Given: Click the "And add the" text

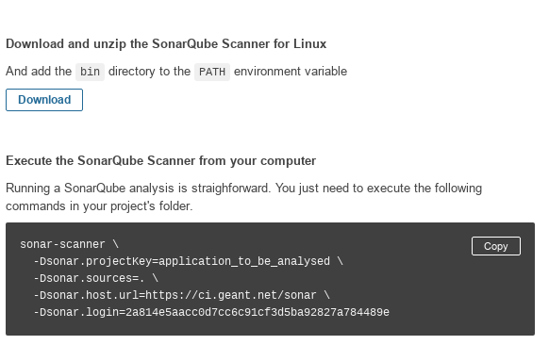Looking at the screenshot, I should (x=39, y=72).
